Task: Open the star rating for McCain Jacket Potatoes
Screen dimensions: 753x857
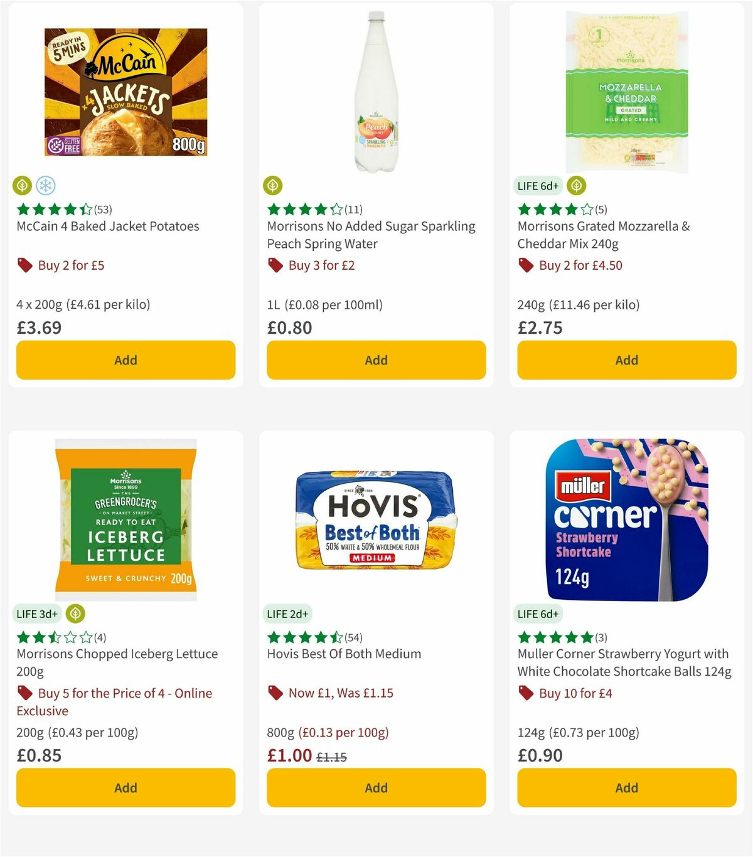Action: 53,210
